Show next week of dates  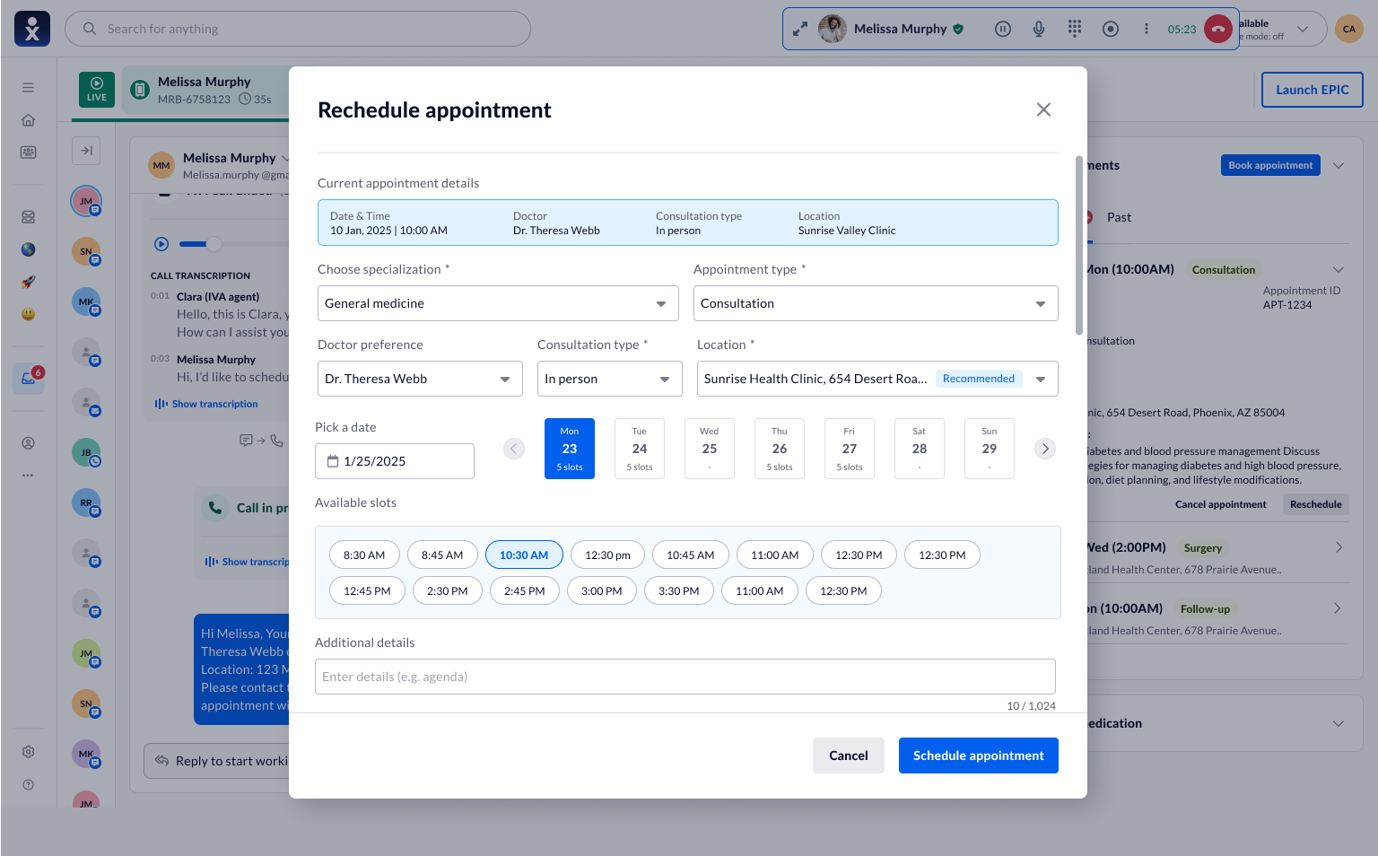pos(1045,449)
